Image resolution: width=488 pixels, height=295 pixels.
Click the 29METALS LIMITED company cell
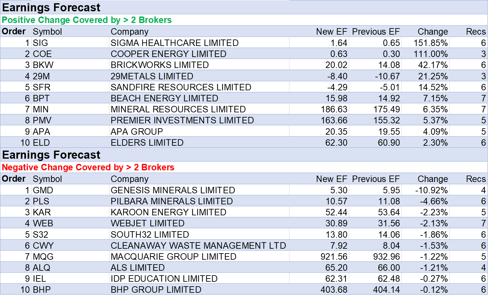click(152, 76)
